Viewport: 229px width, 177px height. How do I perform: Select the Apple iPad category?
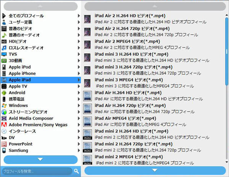(x=41, y=80)
